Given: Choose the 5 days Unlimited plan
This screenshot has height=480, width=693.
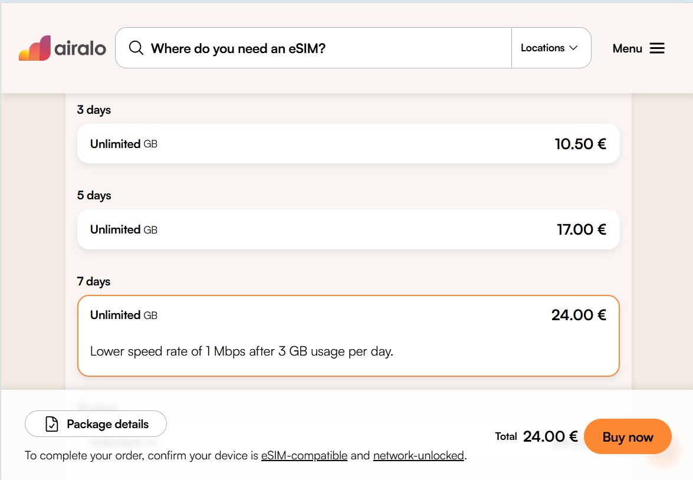Looking at the screenshot, I should 348,229.
